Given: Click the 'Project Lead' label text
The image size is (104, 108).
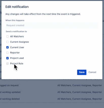Looking at the screenshot, I should (x=17, y=58).
